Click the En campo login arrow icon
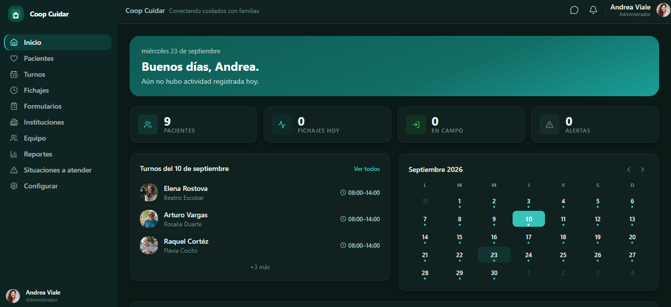The height and width of the screenshot is (307, 671). [x=416, y=125]
